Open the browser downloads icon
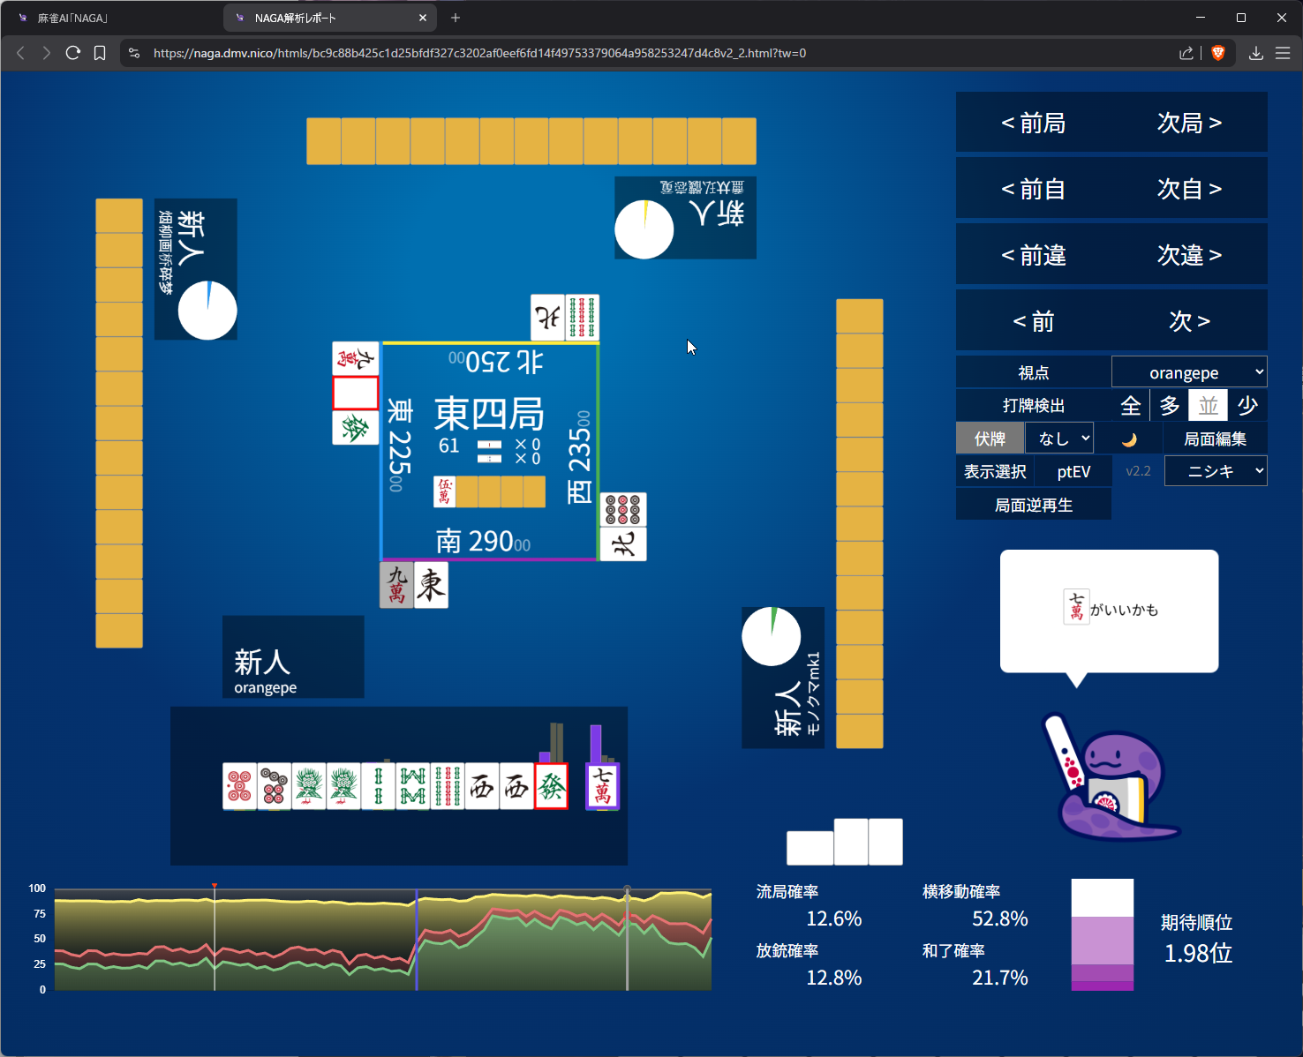This screenshot has height=1057, width=1303. pos(1255,53)
